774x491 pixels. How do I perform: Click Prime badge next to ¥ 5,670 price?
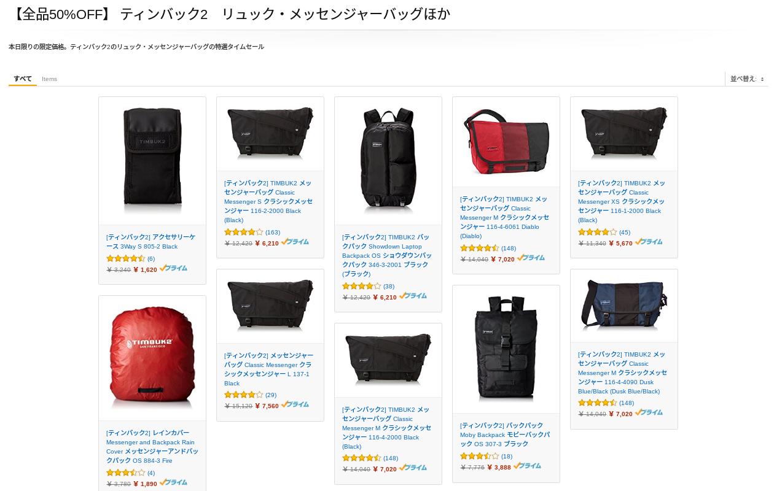649,242
